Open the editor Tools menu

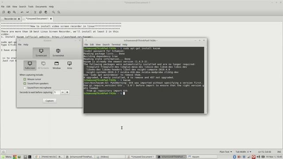coord(31,7)
